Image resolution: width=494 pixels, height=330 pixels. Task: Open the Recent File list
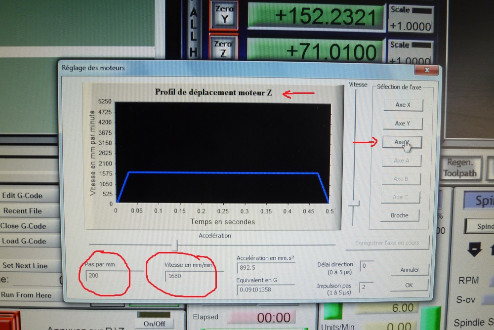(23, 211)
